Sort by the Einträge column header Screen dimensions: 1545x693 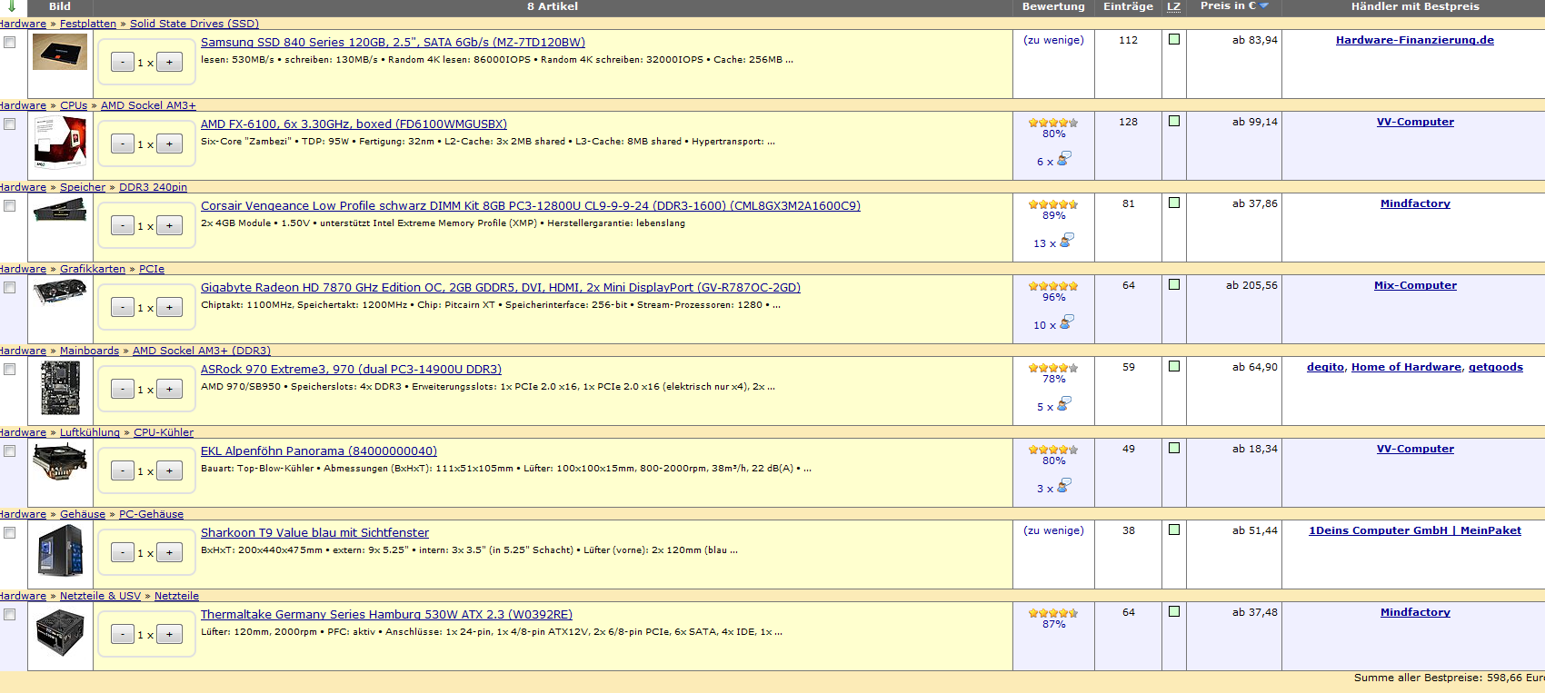[x=1128, y=6]
